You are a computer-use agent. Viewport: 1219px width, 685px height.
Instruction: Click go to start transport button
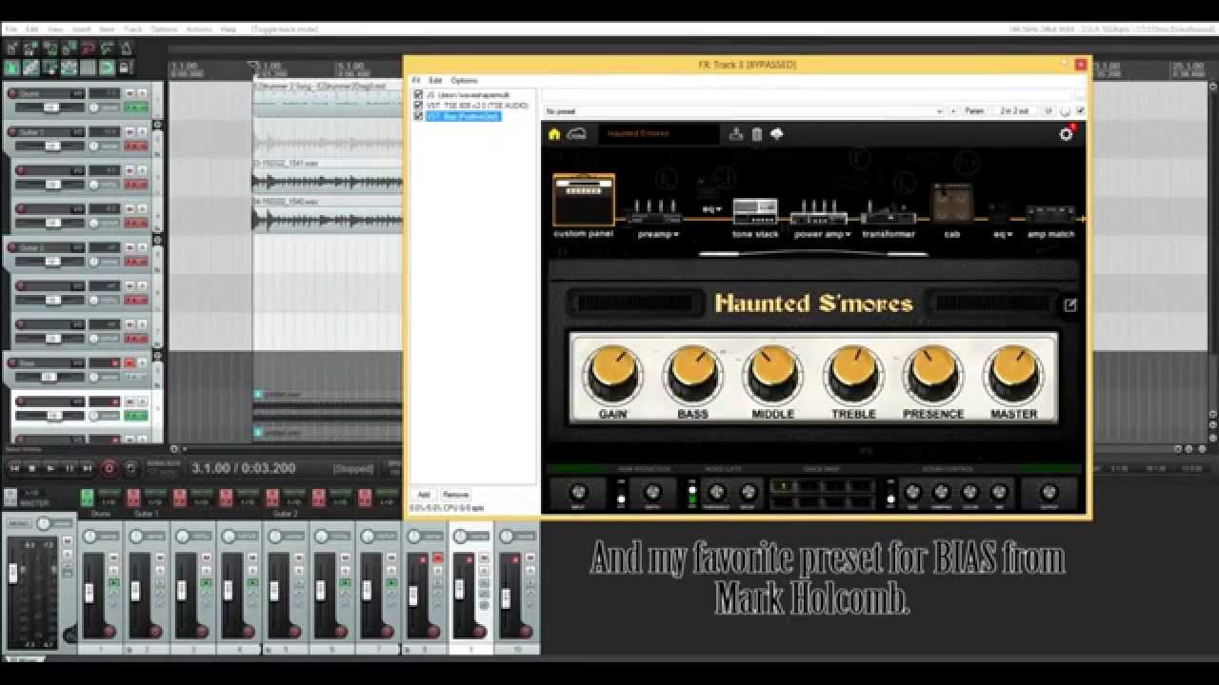click(x=14, y=468)
